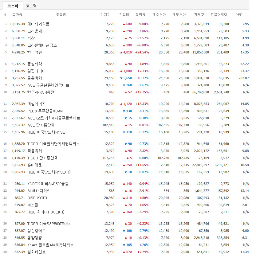Click the 현재가 column header
Viewport: 256px width, 258px height.
coord(105,15)
